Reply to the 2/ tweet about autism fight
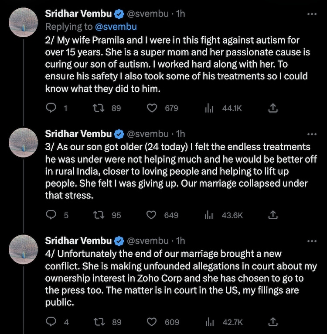This screenshot has width=327, height=334. [51, 108]
